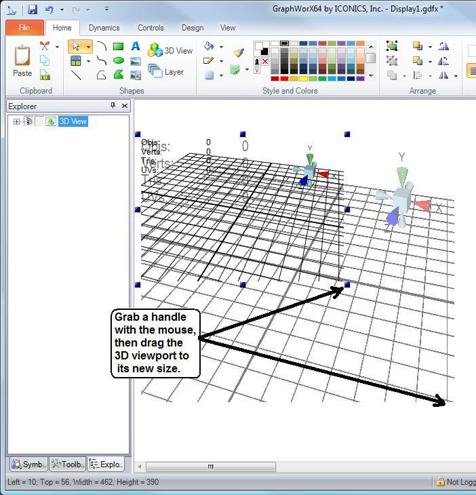This screenshot has height=495, width=476.
Task: Pick the Text label tool
Action: pos(135,47)
